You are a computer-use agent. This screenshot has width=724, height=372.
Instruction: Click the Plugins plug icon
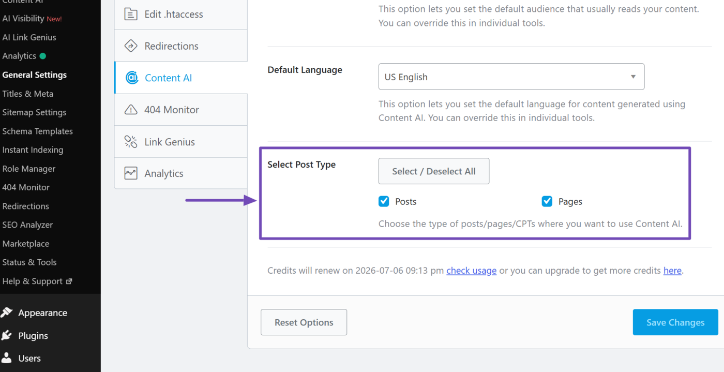(7, 335)
